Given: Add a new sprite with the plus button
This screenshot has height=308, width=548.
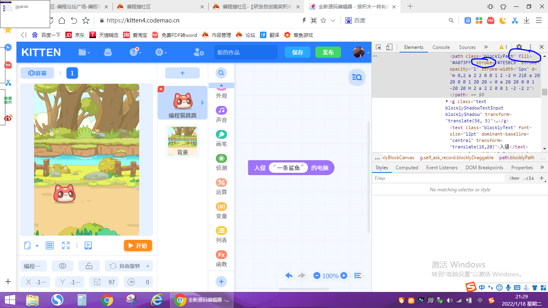Looking at the screenshot, I should point(183,73).
